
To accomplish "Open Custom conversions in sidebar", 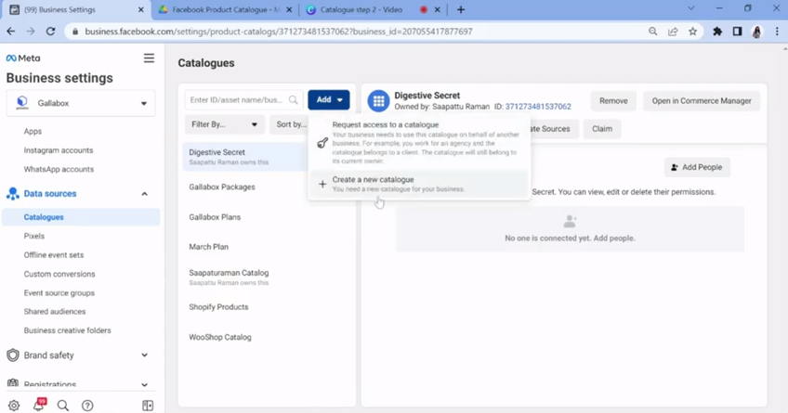I will 59,274.
